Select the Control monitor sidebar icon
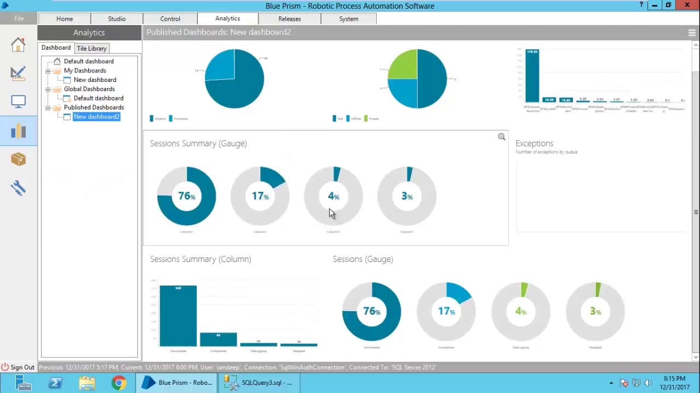This screenshot has width=700, height=393. (18, 102)
